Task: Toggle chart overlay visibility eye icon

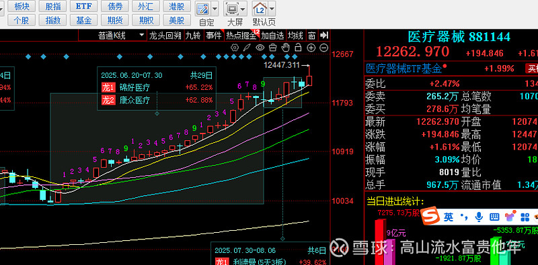Action: (260, 48)
